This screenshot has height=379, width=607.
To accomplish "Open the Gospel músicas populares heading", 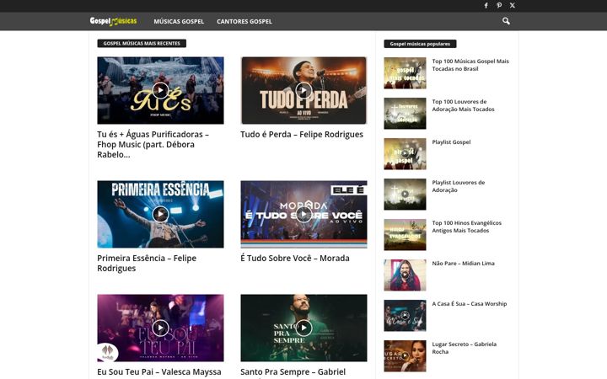I will coord(420,44).
